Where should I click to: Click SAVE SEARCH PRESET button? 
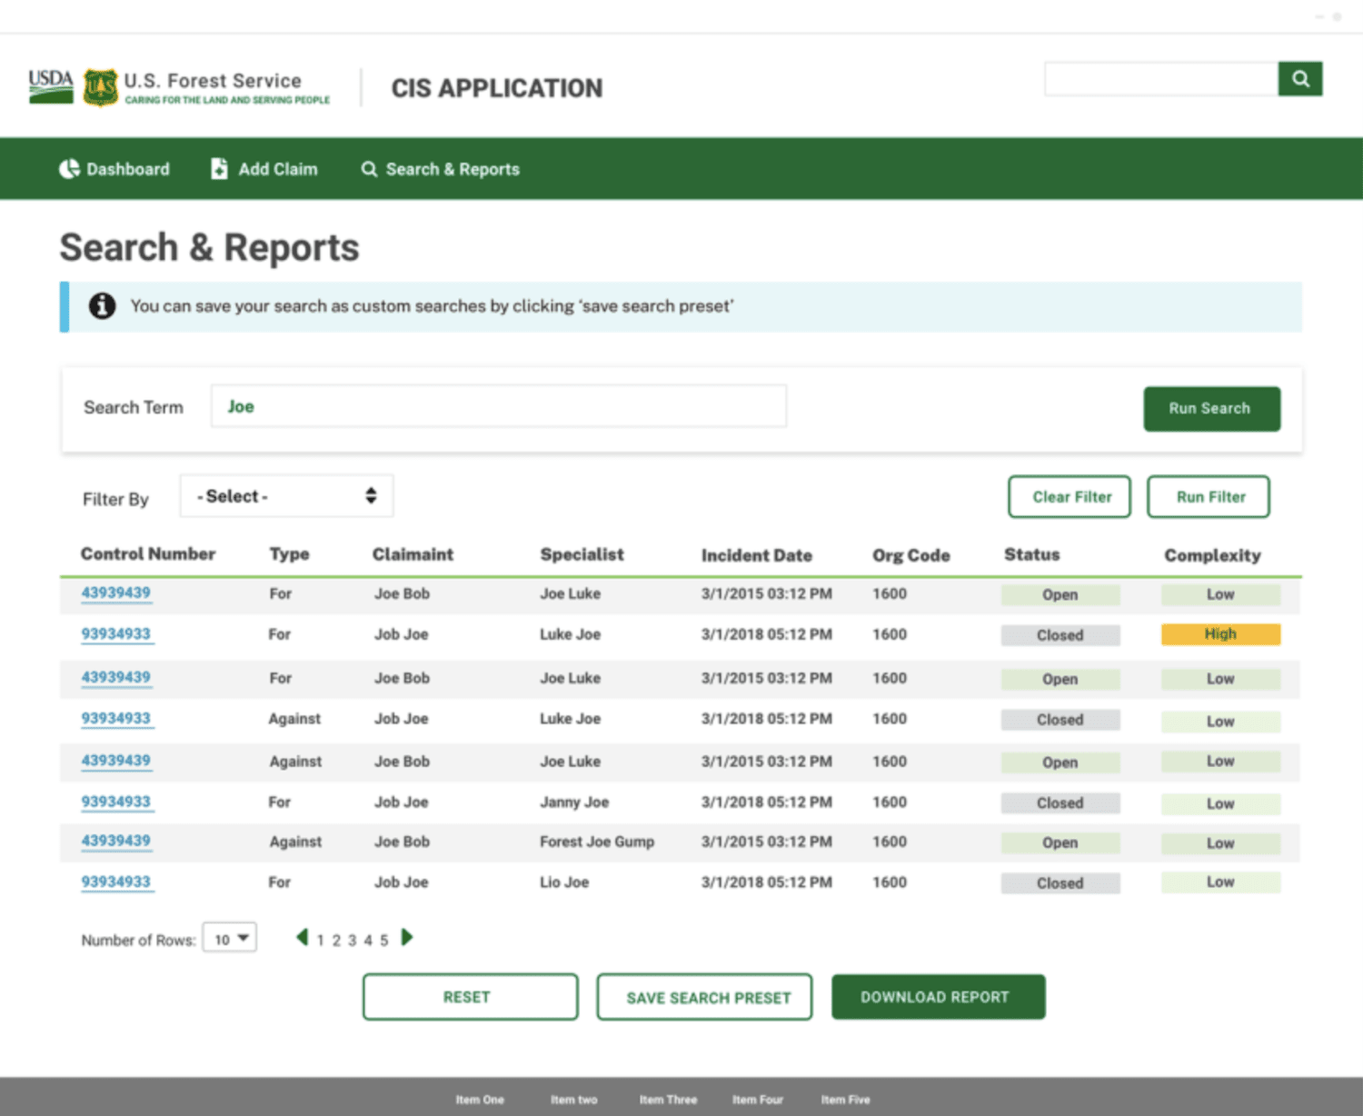(x=704, y=997)
